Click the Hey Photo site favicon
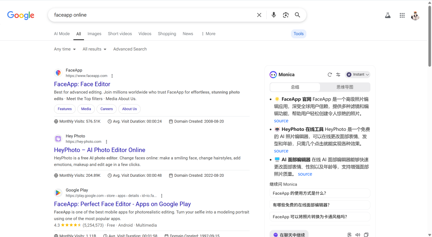This screenshot has height=237, width=432. [58, 138]
